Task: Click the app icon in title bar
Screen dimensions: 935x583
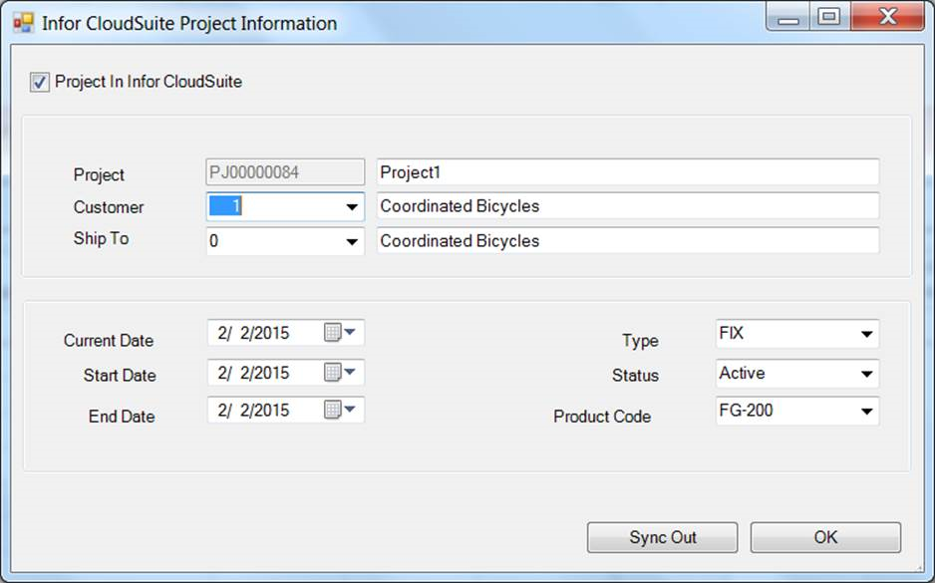Action: point(23,22)
